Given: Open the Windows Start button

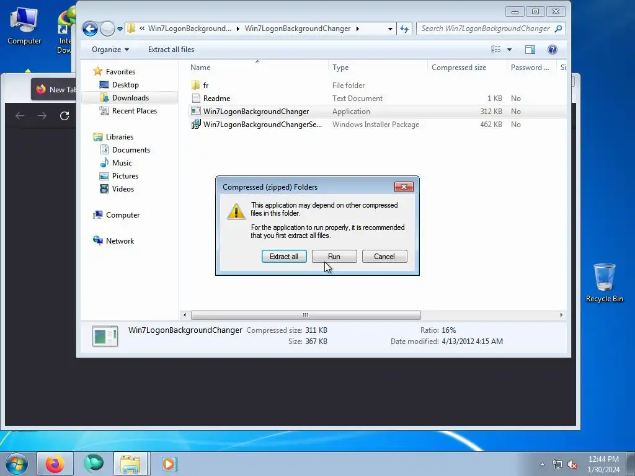Looking at the screenshot, I should [x=17, y=464].
